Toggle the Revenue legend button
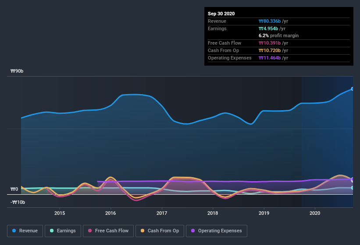Viewport: 360px width, 245px height. pyautogui.click(x=25, y=231)
